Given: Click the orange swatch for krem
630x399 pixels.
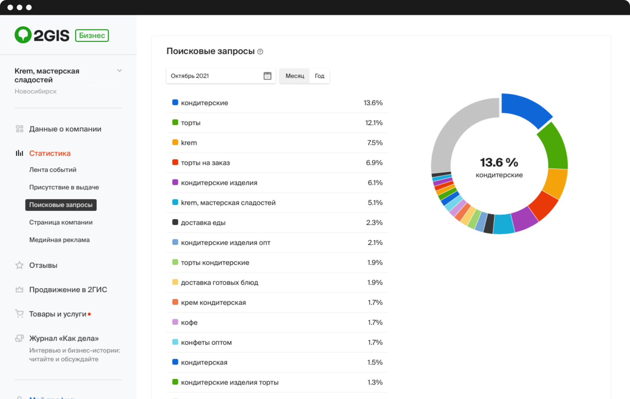Looking at the screenshot, I should click(175, 142).
